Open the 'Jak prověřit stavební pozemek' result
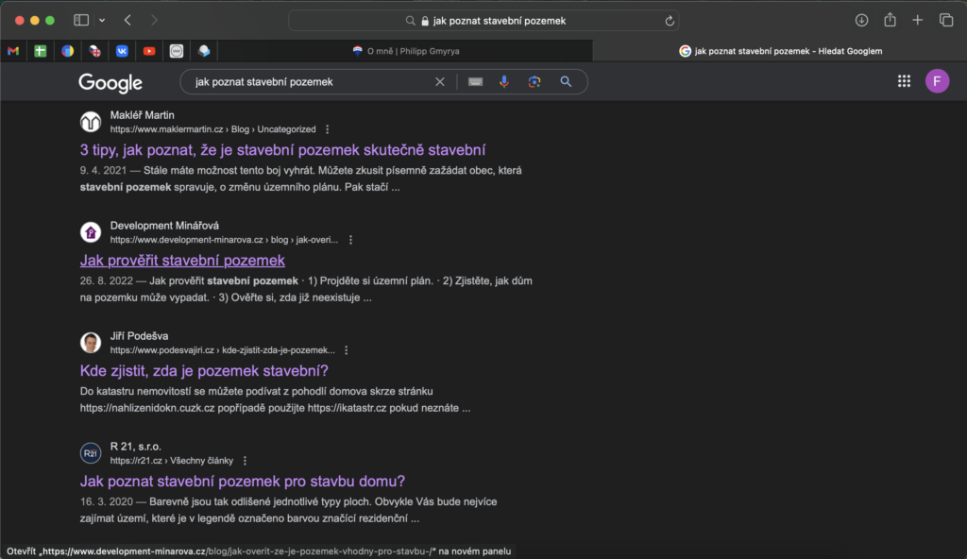The width and height of the screenshot is (967, 559). [182, 260]
